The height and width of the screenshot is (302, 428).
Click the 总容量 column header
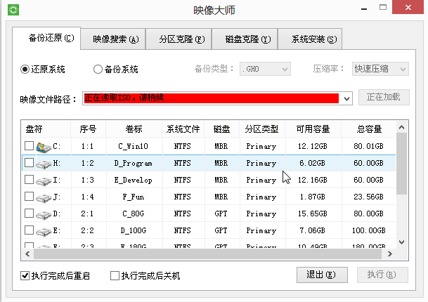[x=369, y=129]
